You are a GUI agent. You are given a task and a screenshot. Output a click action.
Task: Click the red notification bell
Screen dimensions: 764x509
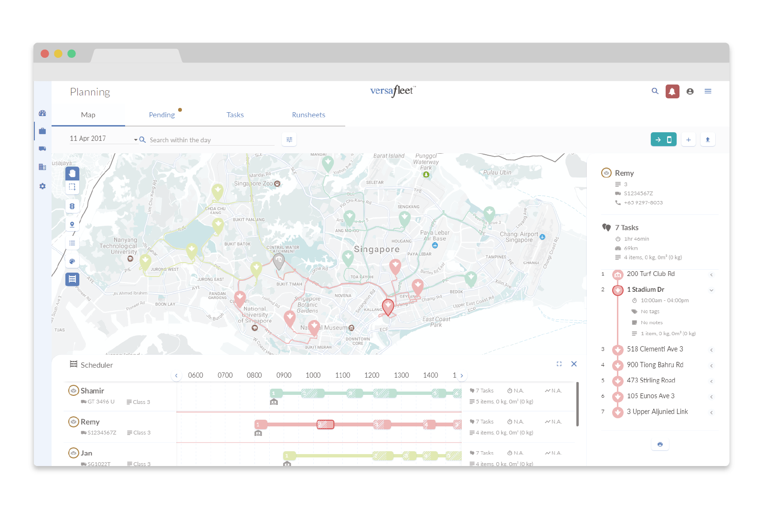point(672,91)
